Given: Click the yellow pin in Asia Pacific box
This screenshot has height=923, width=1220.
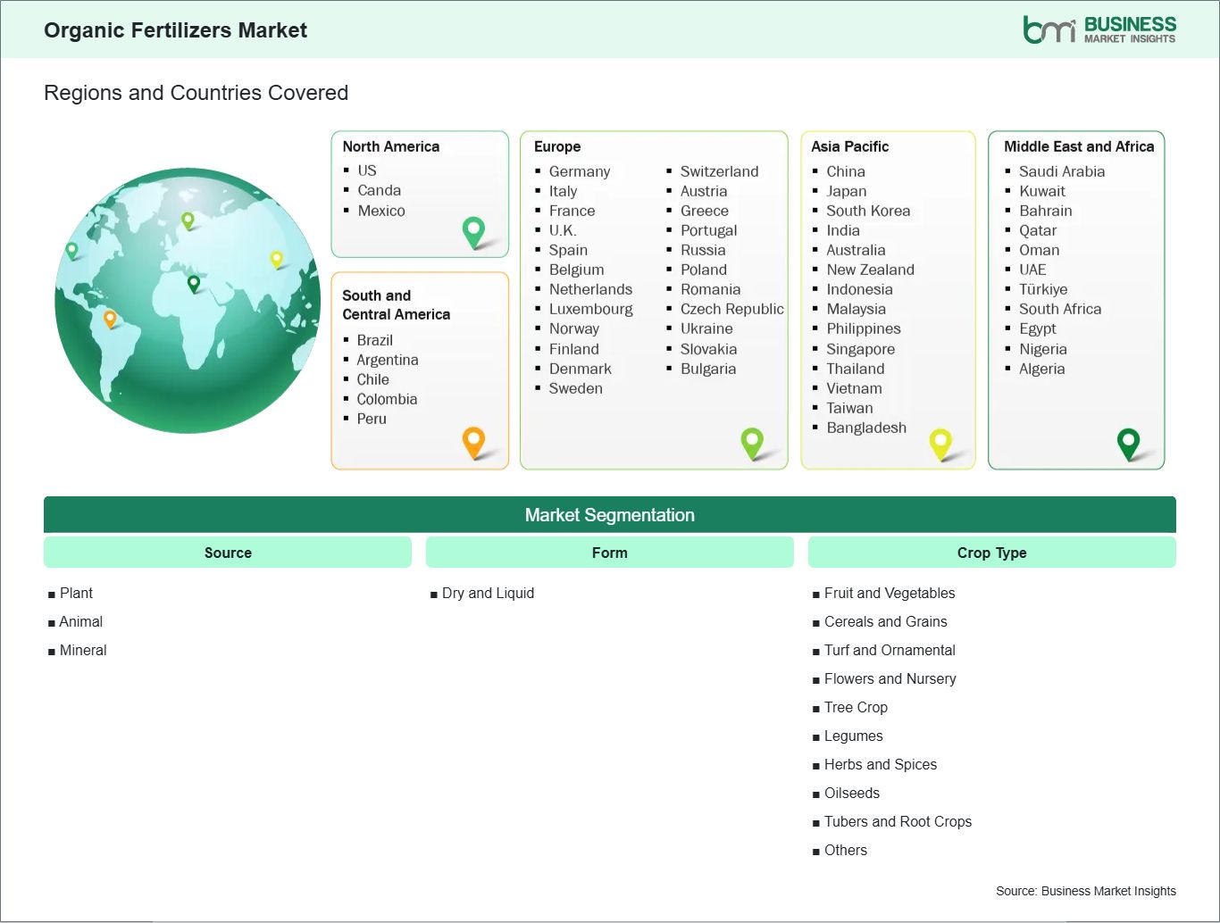Looking at the screenshot, I should (x=940, y=442).
